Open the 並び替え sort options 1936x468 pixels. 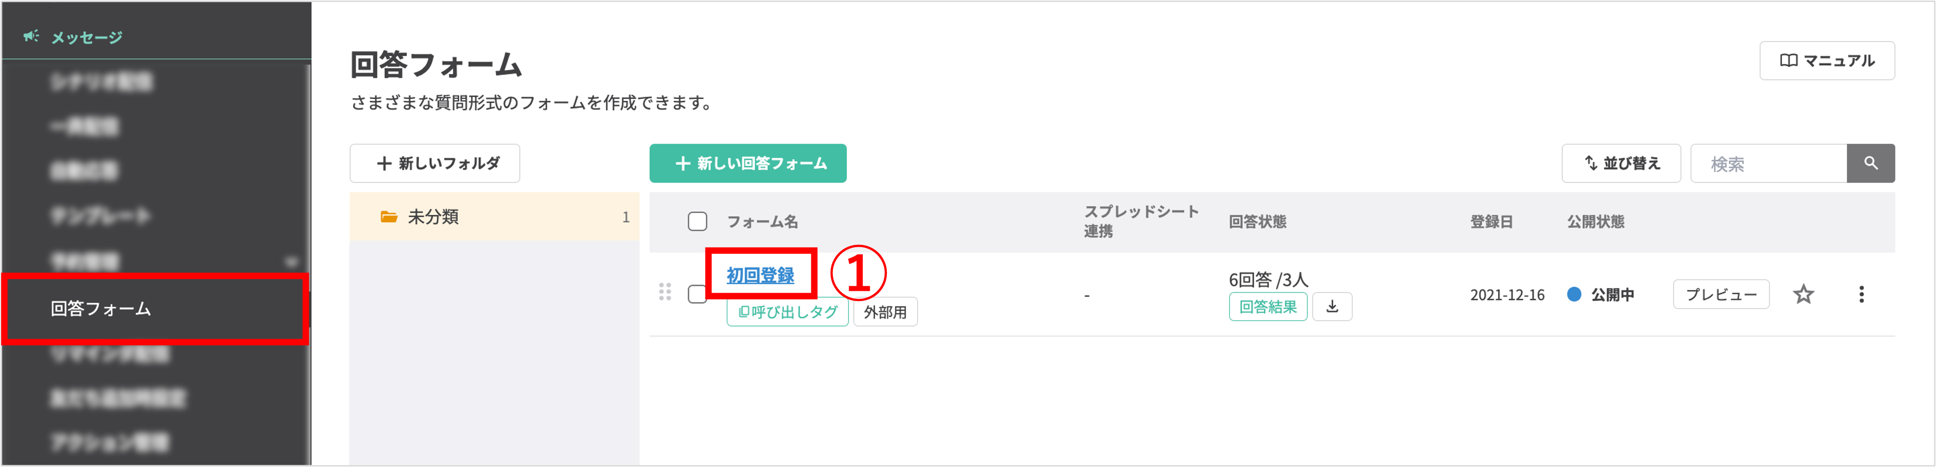pos(1621,163)
